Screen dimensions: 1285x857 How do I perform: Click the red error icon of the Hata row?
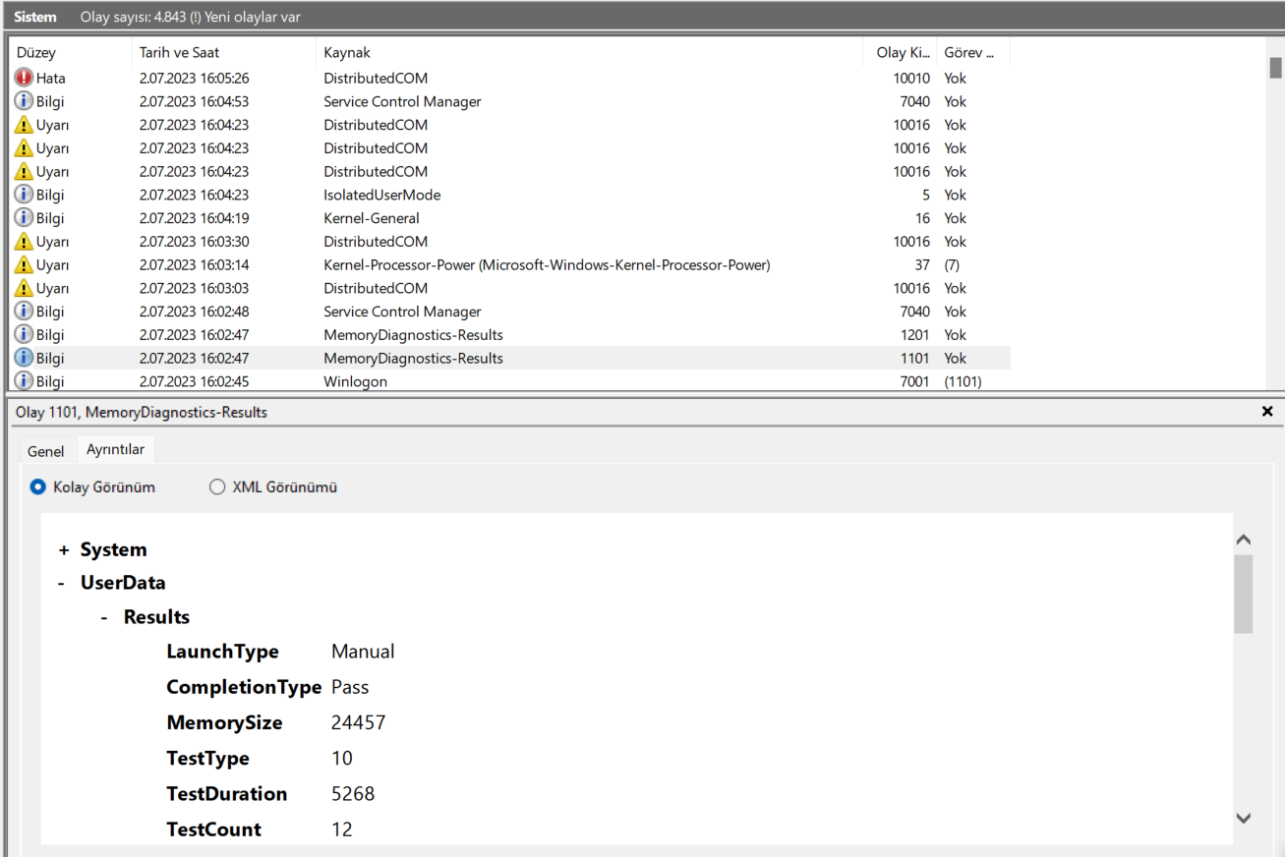pyautogui.click(x=24, y=78)
